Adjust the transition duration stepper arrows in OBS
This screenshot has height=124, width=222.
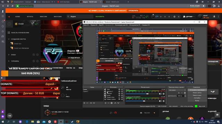[x=185, y=96]
